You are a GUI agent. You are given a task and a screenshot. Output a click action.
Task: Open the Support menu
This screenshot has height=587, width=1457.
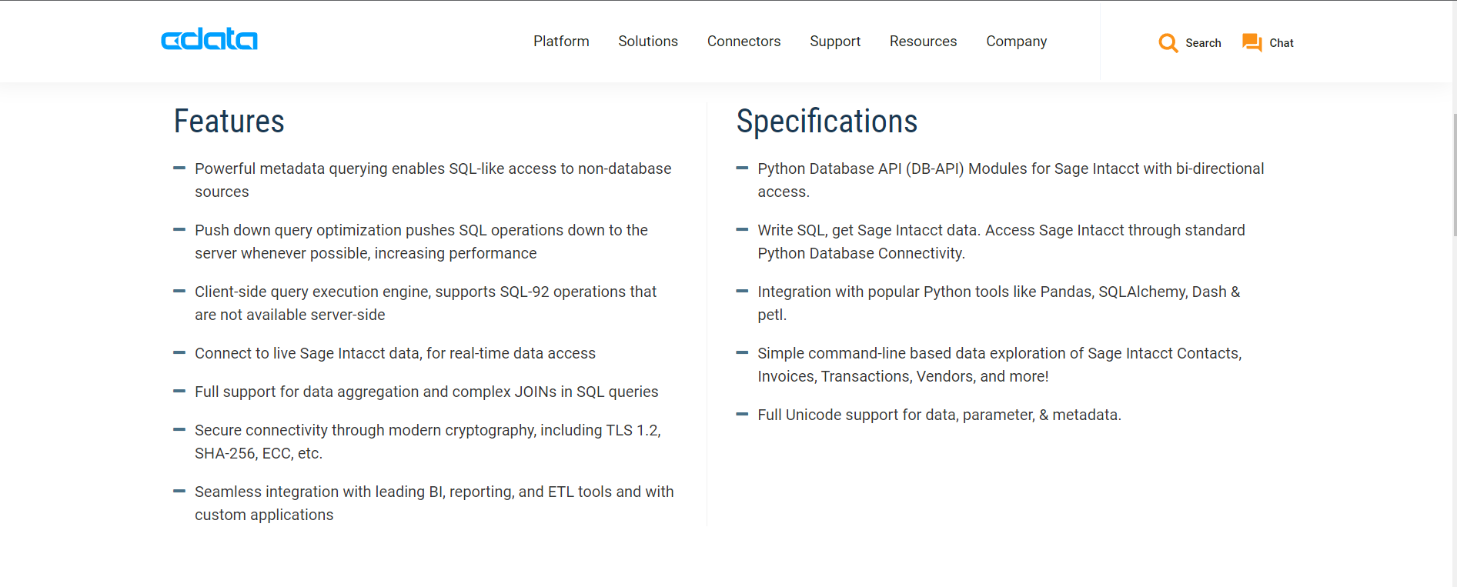(x=834, y=42)
